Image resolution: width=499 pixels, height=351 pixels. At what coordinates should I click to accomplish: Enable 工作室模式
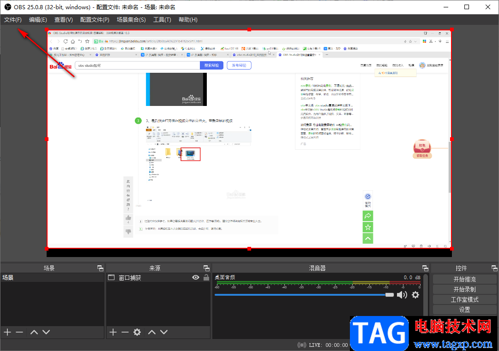(x=464, y=299)
